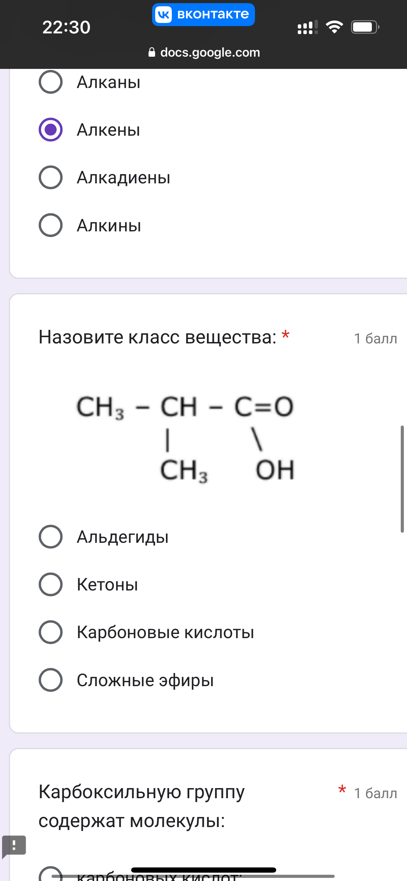Viewport: 407px width, 881px height.
Task: Tap the Wi-Fi status icon
Action: tap(334, 27)
